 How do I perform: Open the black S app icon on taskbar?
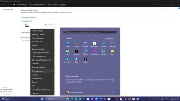click(125, 99)
